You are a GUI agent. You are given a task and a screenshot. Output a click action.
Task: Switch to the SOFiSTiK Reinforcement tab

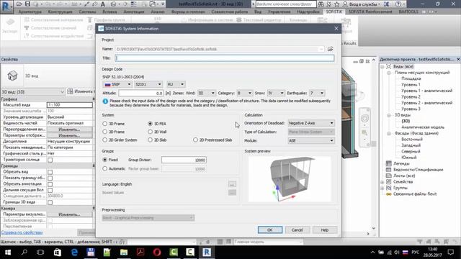(370, 12)
